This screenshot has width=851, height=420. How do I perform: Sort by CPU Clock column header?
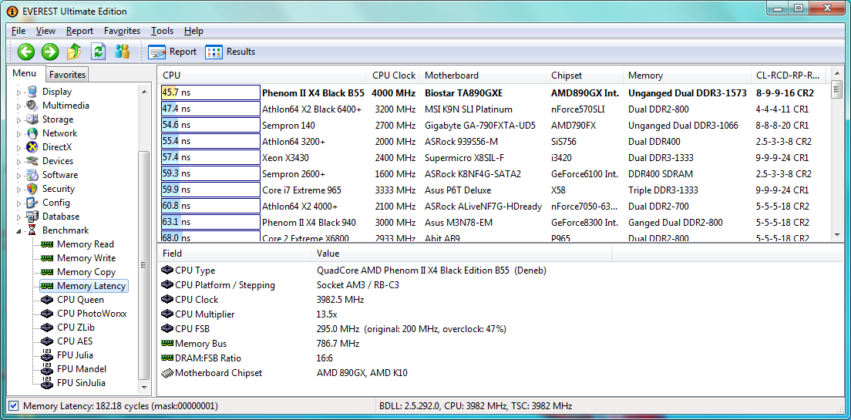pos(393,76)
